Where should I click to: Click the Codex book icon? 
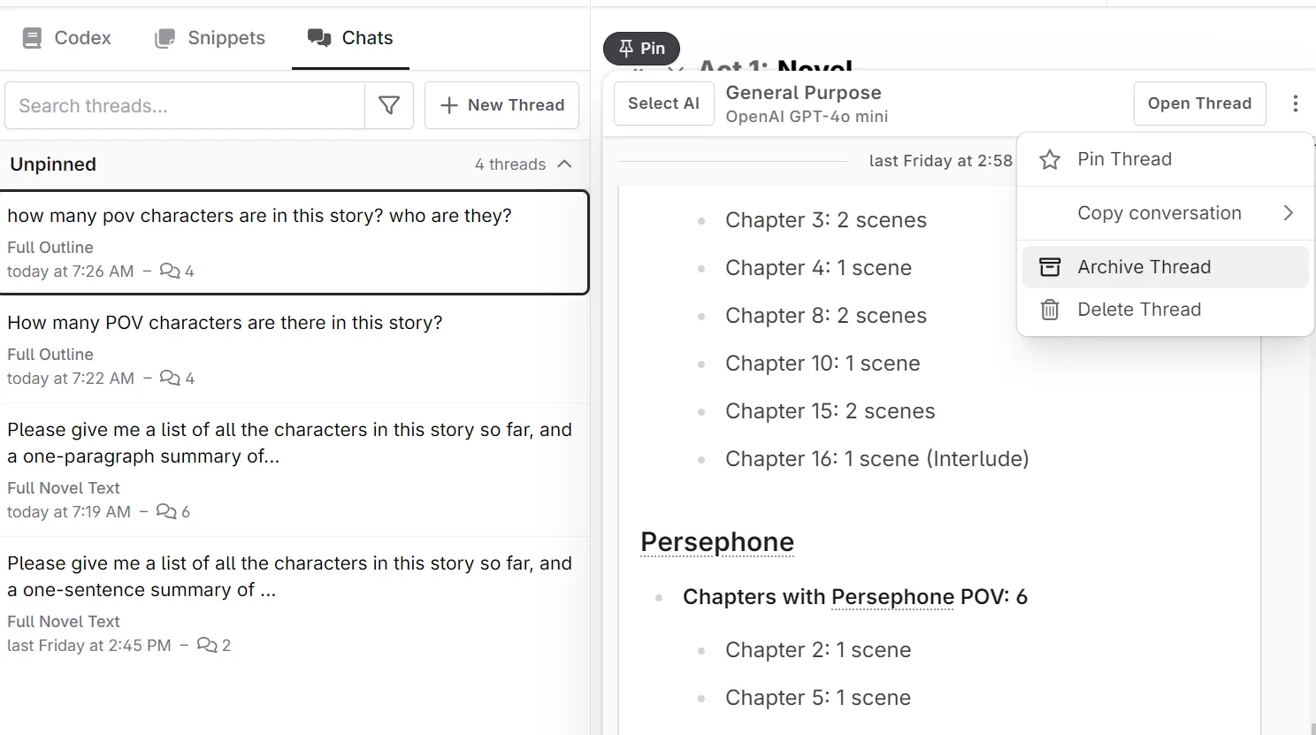click(x=33, y=38)
